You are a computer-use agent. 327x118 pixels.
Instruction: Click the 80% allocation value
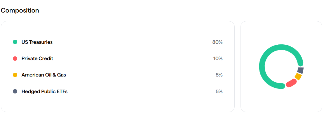click(217, 42)
